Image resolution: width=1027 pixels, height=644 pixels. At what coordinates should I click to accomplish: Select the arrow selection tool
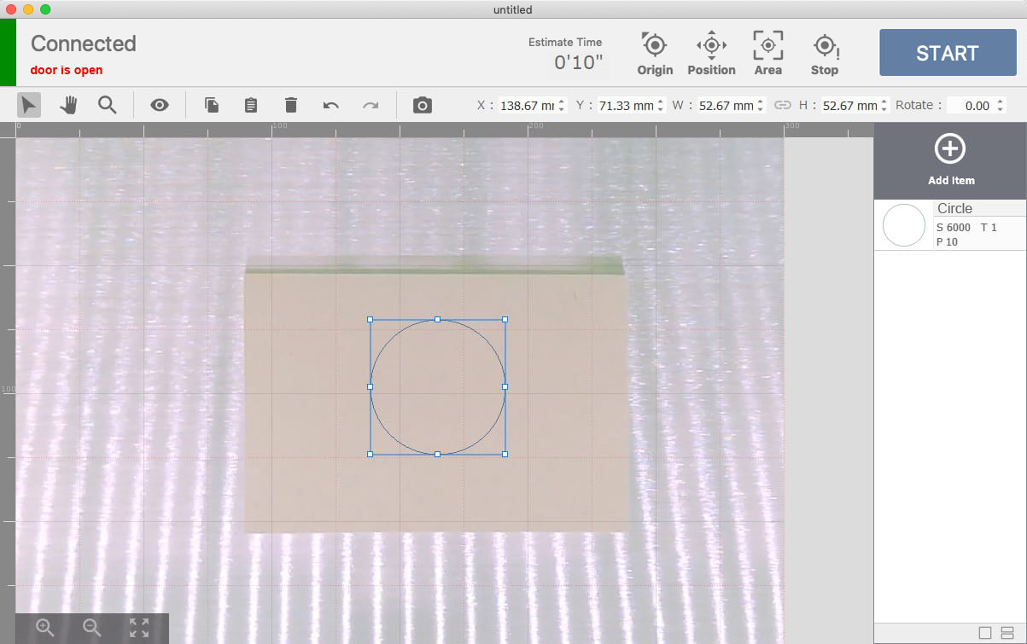pyautogui.click(x=29, y=105)
